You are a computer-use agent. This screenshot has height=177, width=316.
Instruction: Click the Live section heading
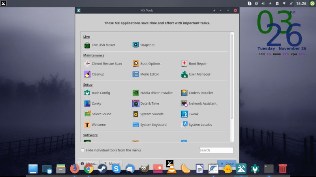click(x=87, y=37)
